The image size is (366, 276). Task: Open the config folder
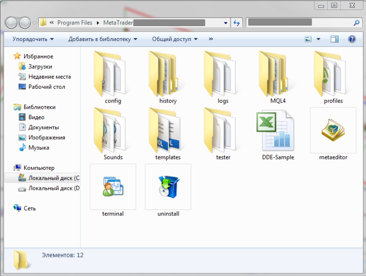pos(113,77)
